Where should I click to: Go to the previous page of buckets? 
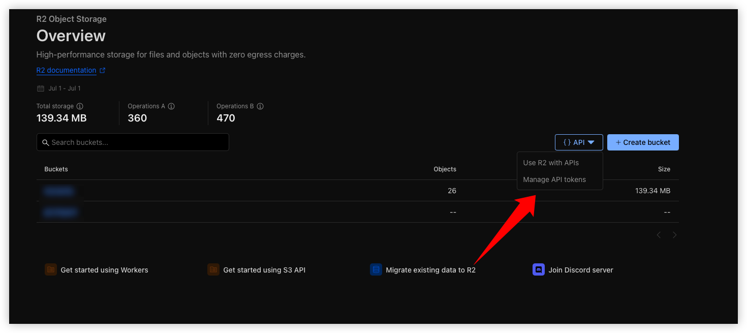(x=659, y=235)
